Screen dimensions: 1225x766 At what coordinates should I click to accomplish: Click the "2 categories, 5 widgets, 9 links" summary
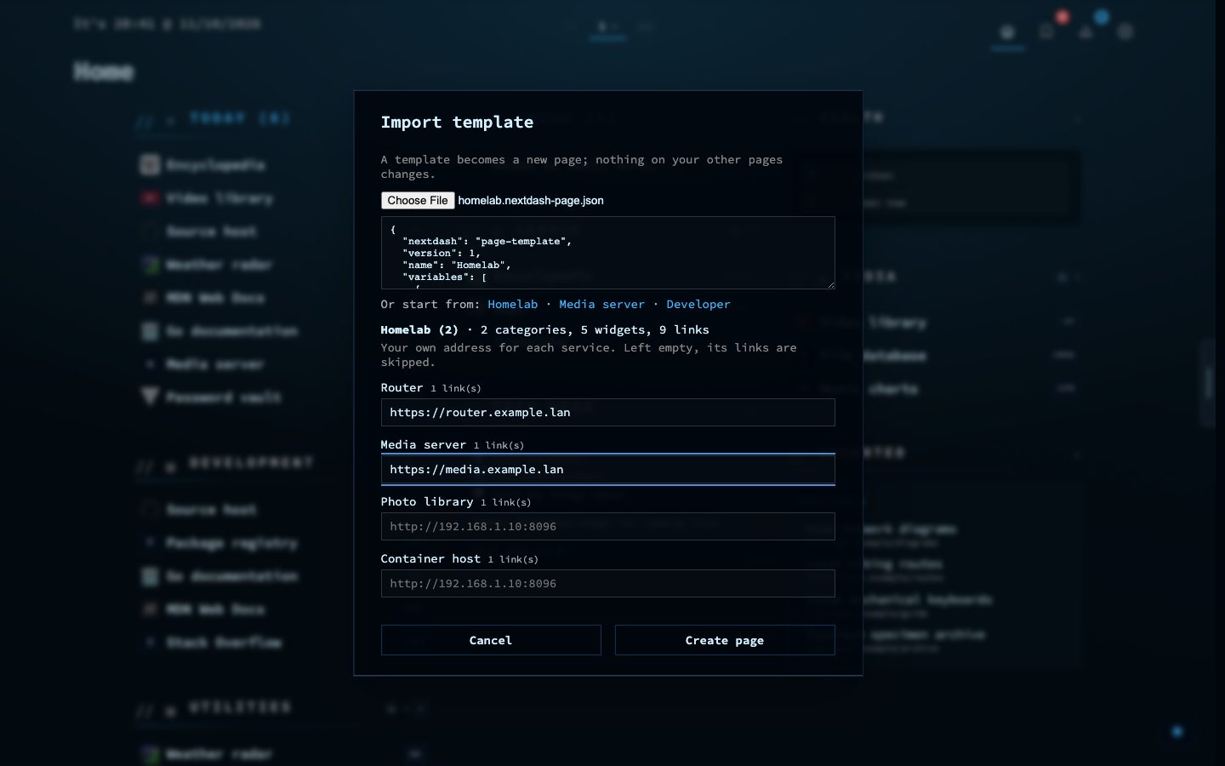click(x=595, y=329)
